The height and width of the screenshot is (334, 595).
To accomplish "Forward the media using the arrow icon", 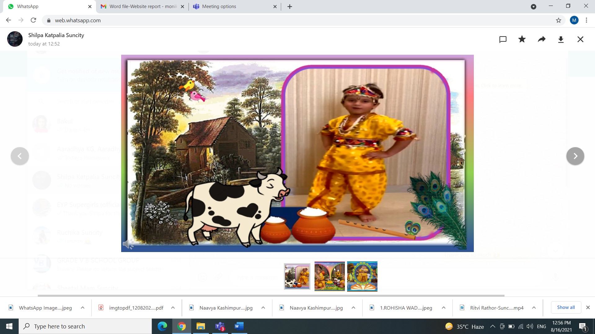I will tap(541, 39).
